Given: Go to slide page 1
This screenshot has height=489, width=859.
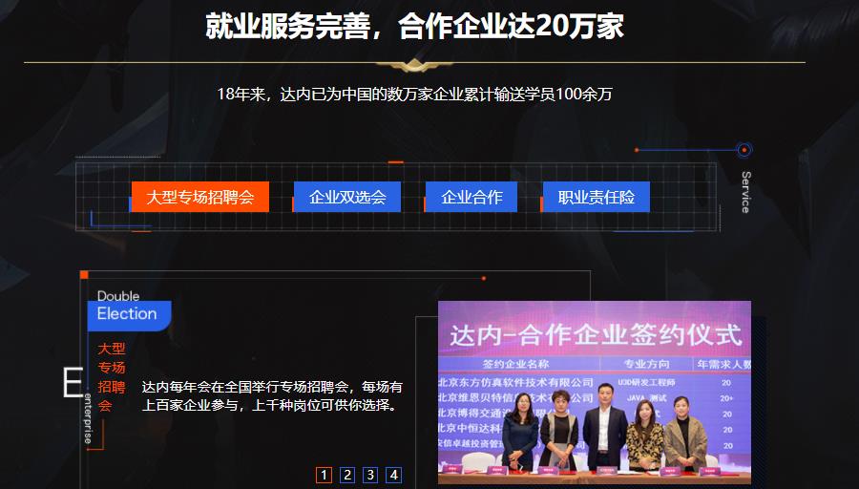Looking at the screenshot, I should [324, 475].
